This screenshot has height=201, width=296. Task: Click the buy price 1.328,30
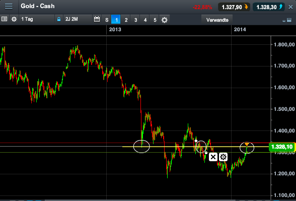[269, 7]
